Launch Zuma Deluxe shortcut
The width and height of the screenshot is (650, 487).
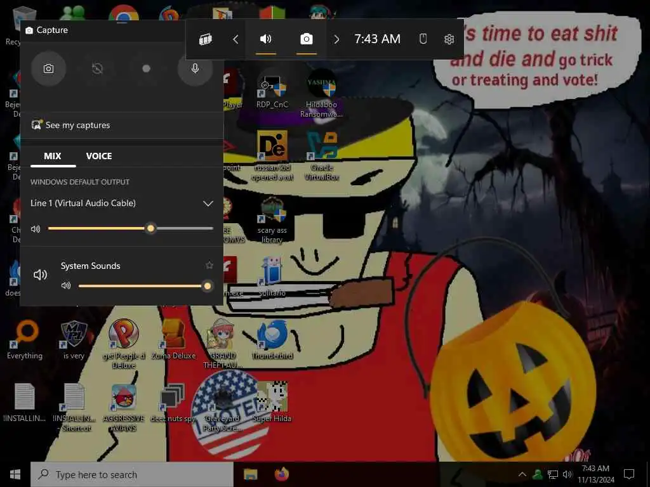pyautogui.click(x=173, y=340)
